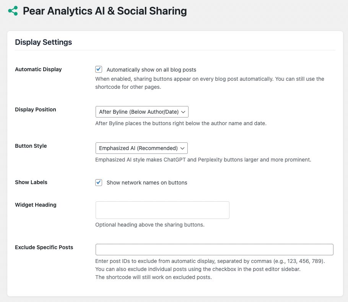
Task: Click the Widget Heading label
Action: [35, 205]
